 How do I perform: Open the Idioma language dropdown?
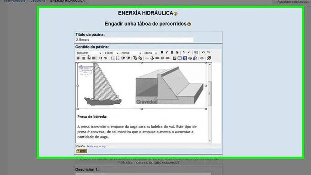(x=150, y=53)
